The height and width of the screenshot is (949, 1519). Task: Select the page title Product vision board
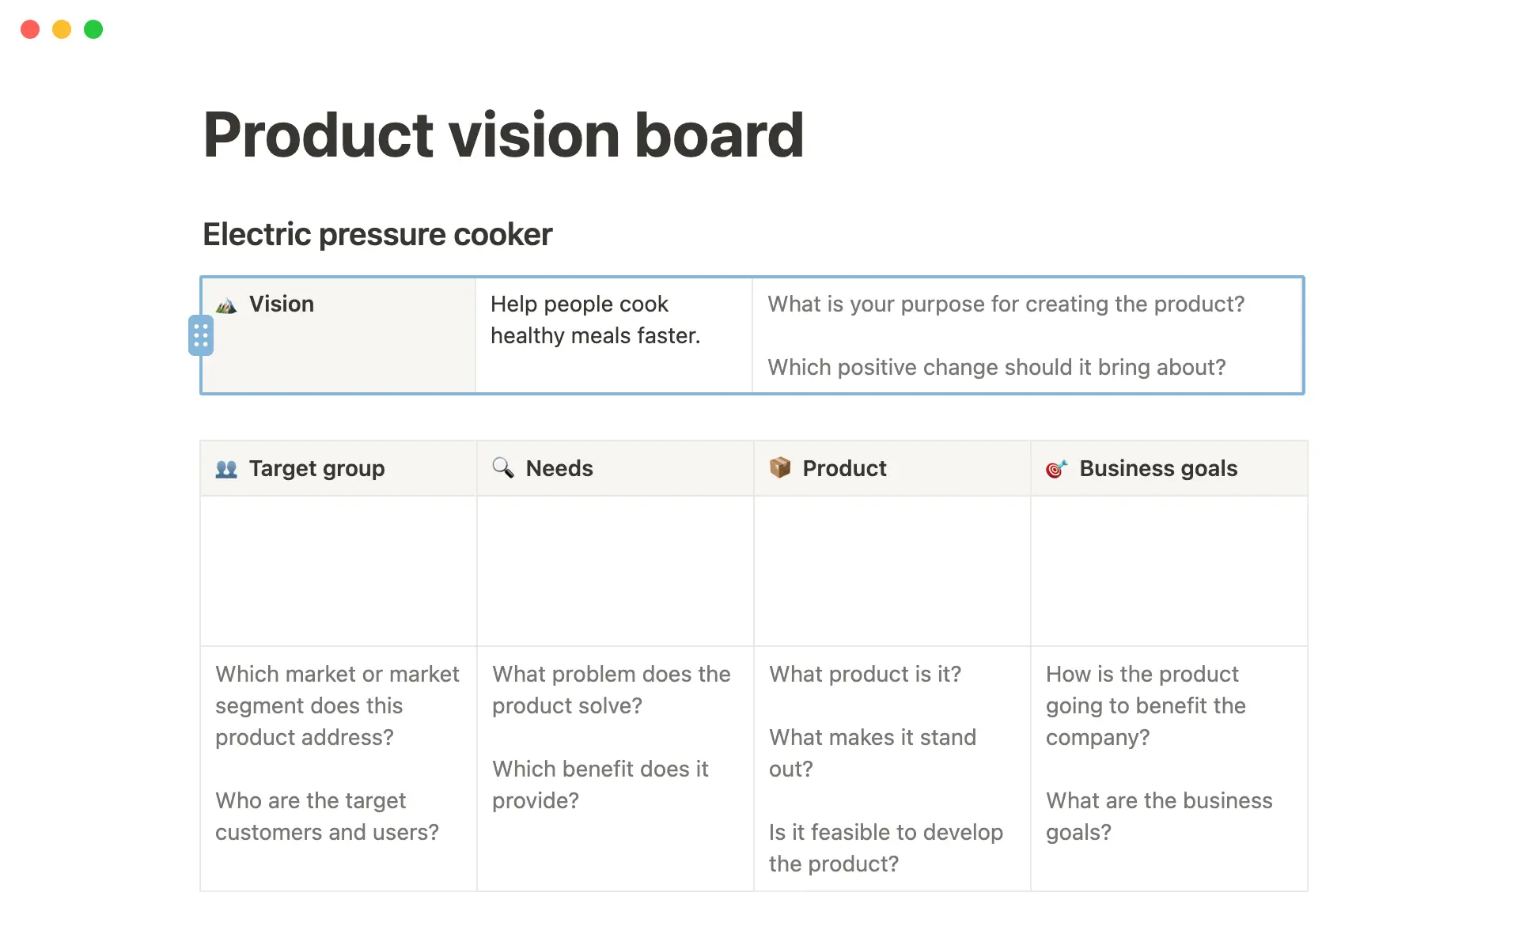click(x=503, y=134)
